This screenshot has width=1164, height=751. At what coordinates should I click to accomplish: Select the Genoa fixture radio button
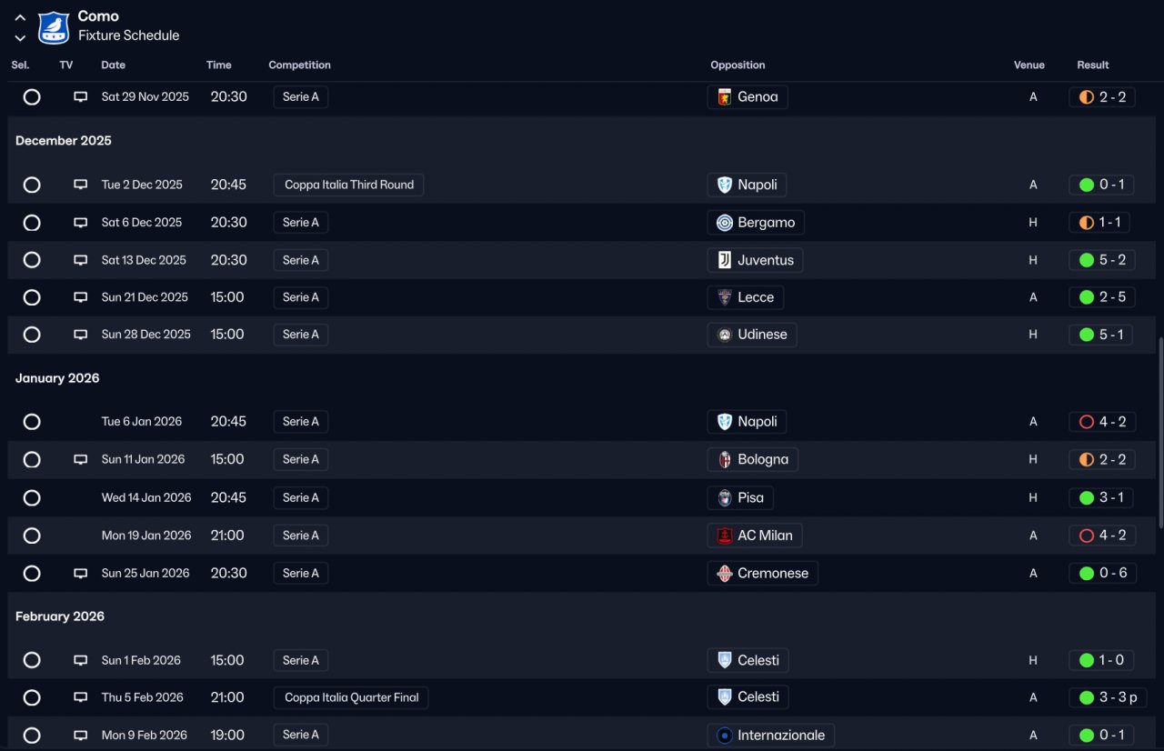coord(32,97)
